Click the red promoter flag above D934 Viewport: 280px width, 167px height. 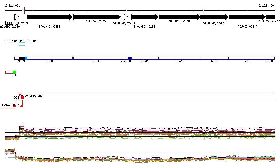tap(20, 95)
